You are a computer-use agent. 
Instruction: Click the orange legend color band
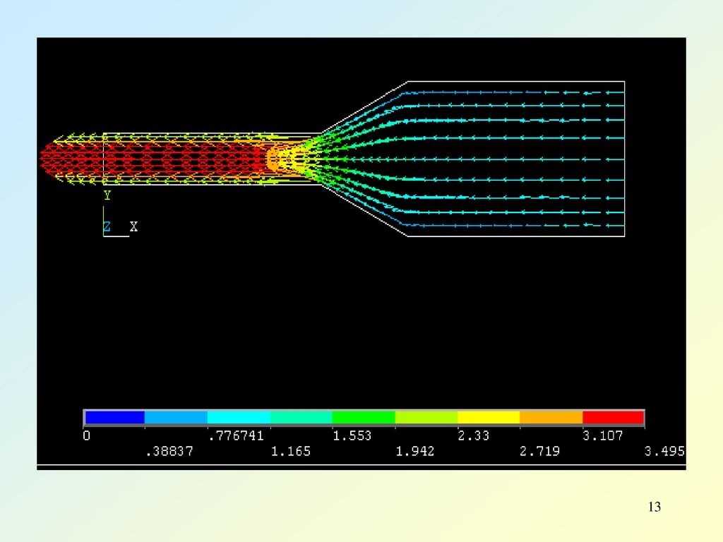tap(551, 418)
